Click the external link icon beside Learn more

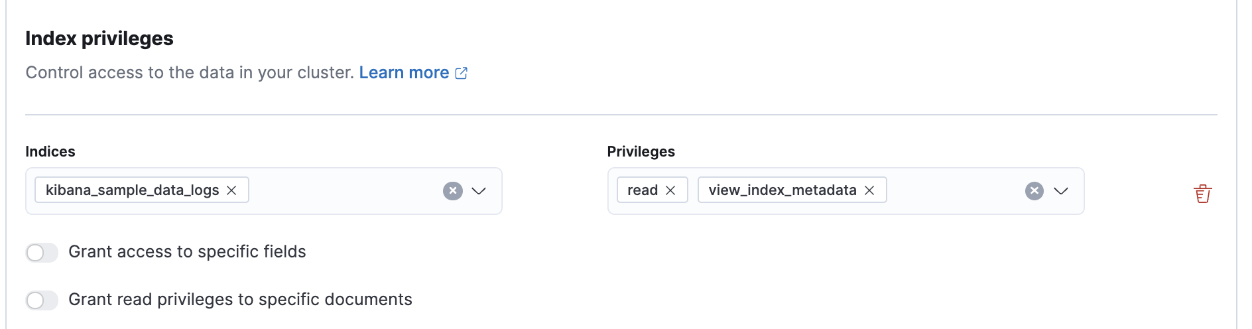[x=462, y=73]
